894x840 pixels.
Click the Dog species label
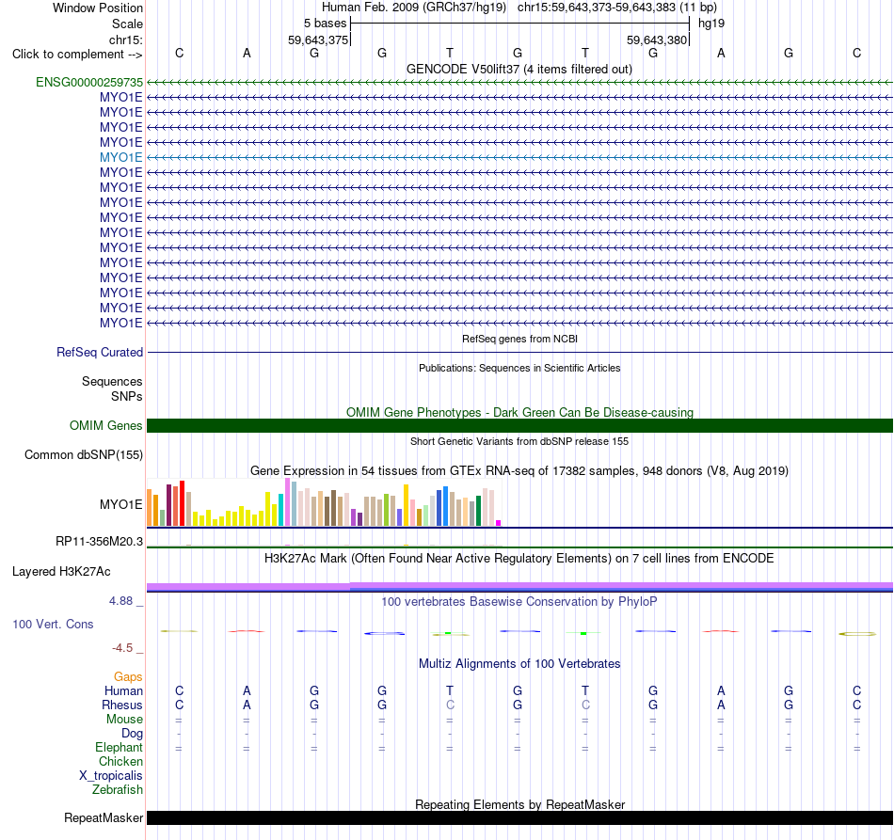click(x=133, y=734)
